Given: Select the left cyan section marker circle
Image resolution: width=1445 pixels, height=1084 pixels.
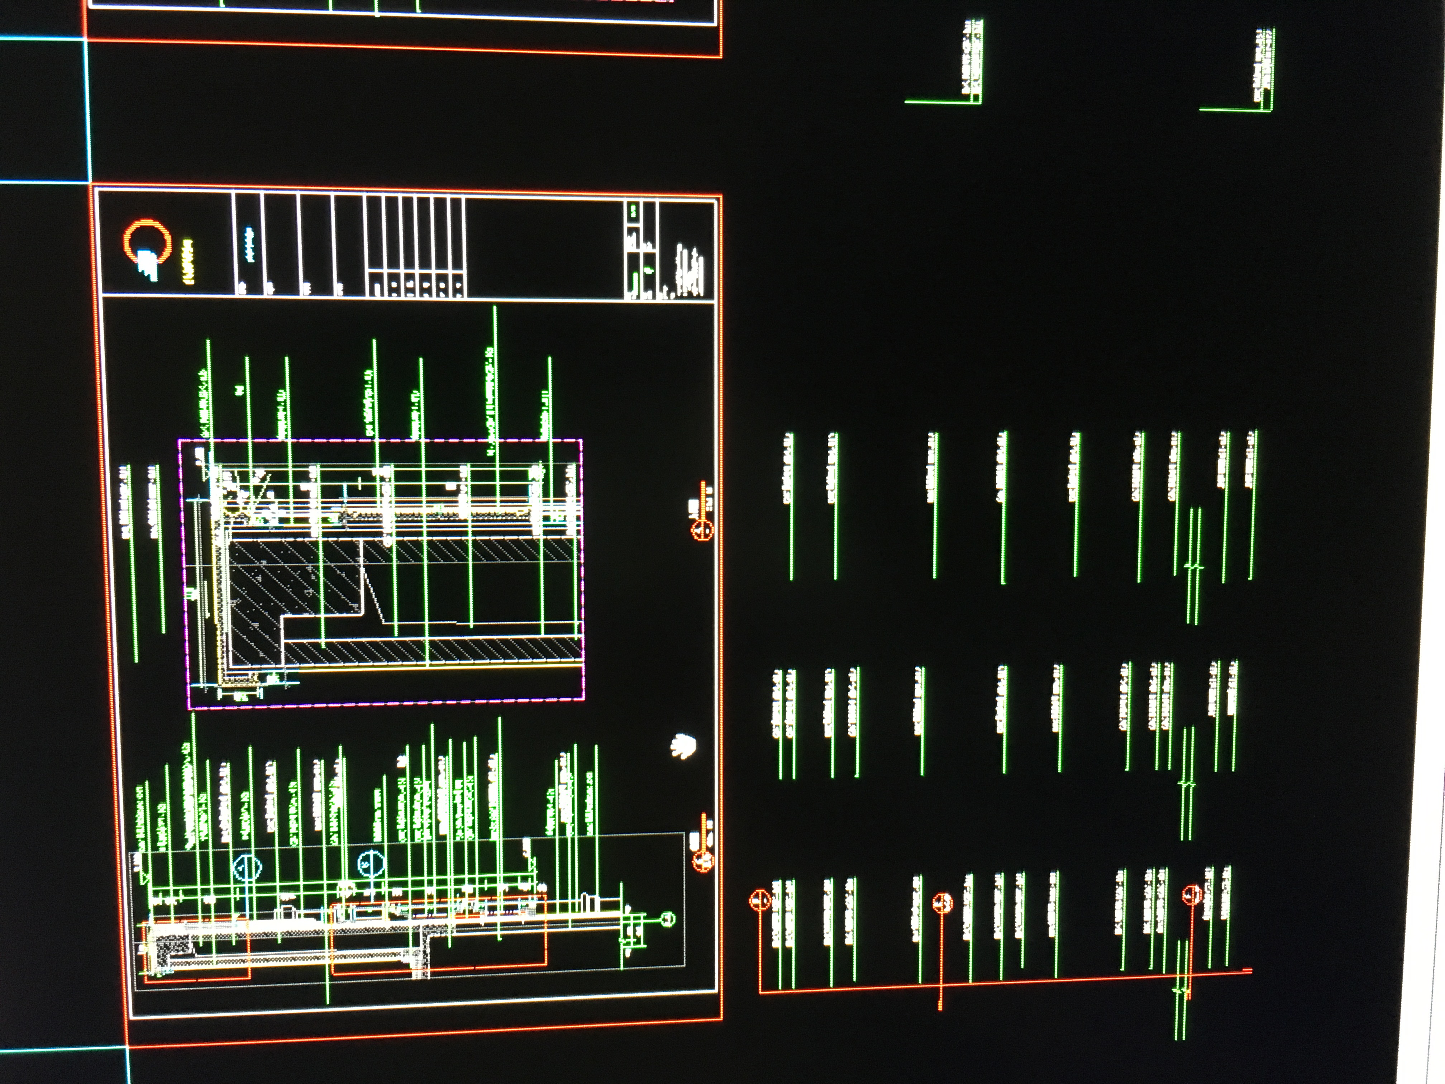Looking at the screenshot, I should [x=248, y=868].
